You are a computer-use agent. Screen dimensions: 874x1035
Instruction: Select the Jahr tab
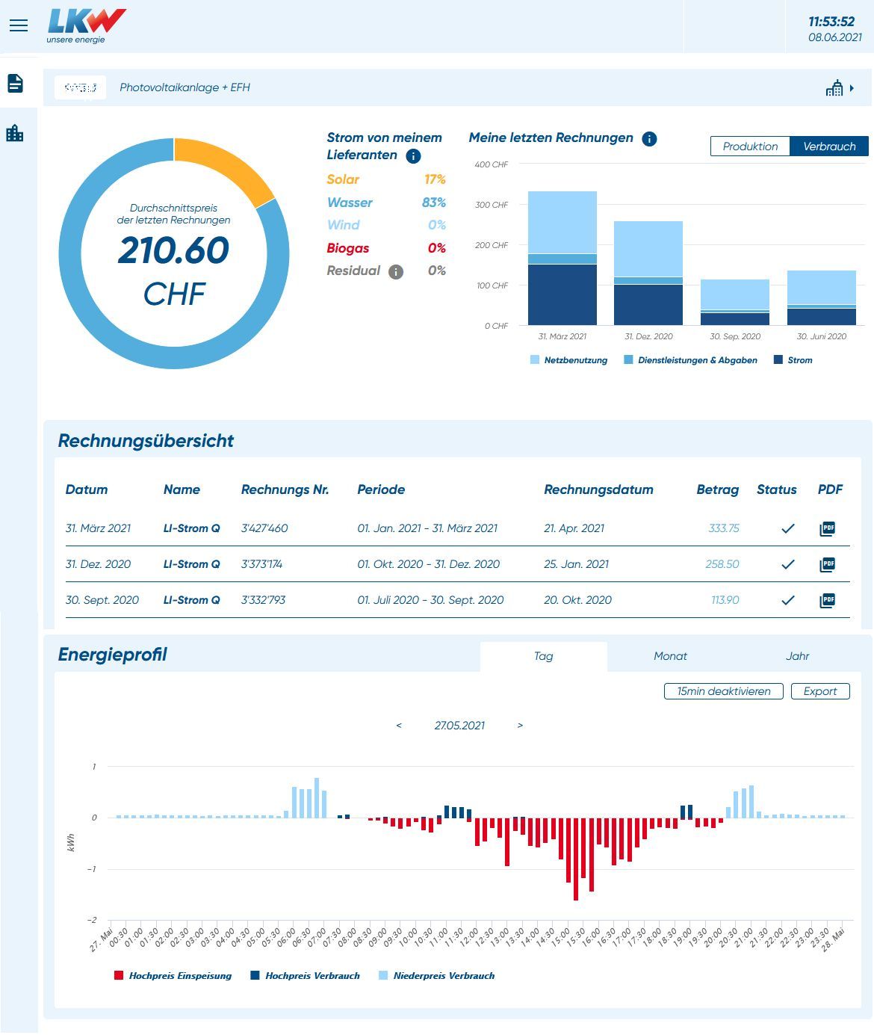click(797, 656)
